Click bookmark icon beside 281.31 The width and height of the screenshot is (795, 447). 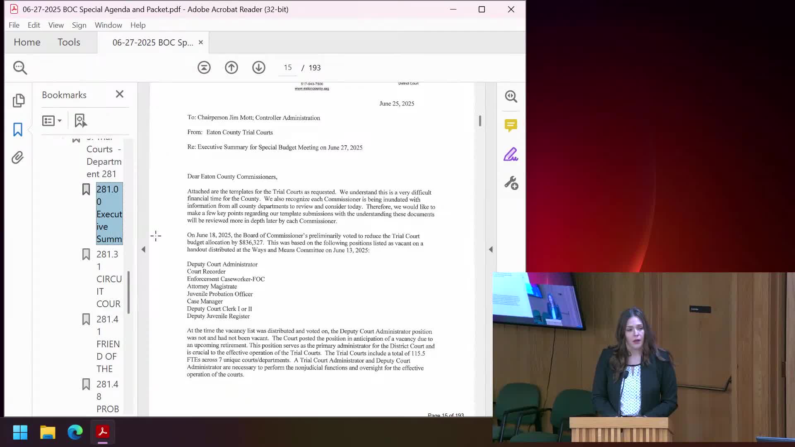86,255
